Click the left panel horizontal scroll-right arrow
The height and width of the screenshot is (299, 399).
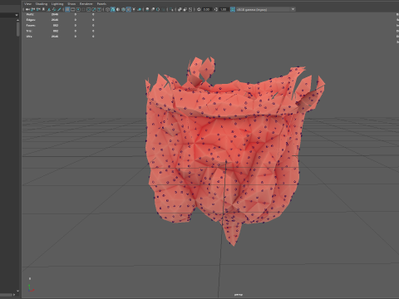tap(14, 295)
